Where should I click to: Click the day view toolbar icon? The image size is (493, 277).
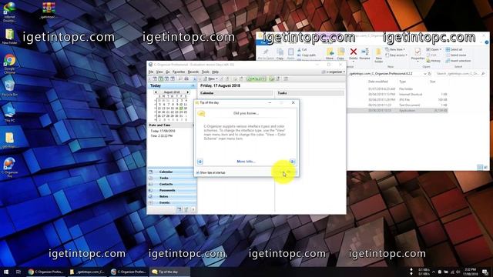pyautogui.click(x=155, y=78)
